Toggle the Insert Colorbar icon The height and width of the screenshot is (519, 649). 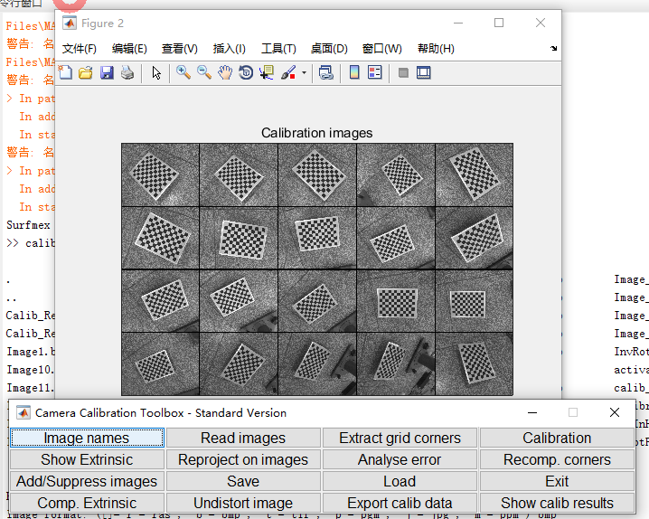point(354,73)
